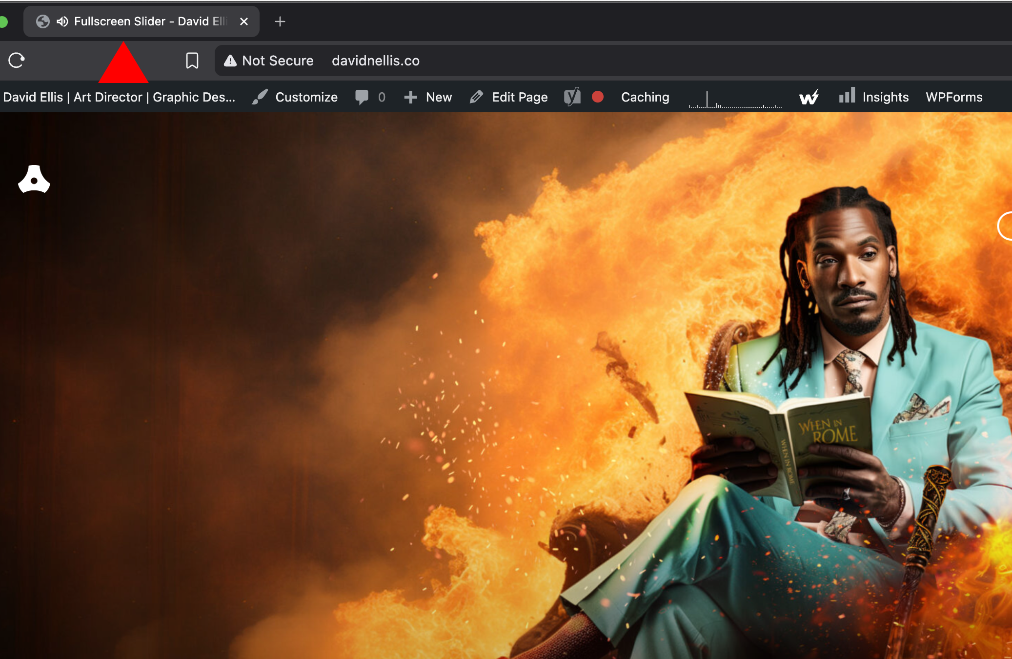
Task: Open Insights bar chart menu
Action: pyautogui.click(x=873, y=97)
